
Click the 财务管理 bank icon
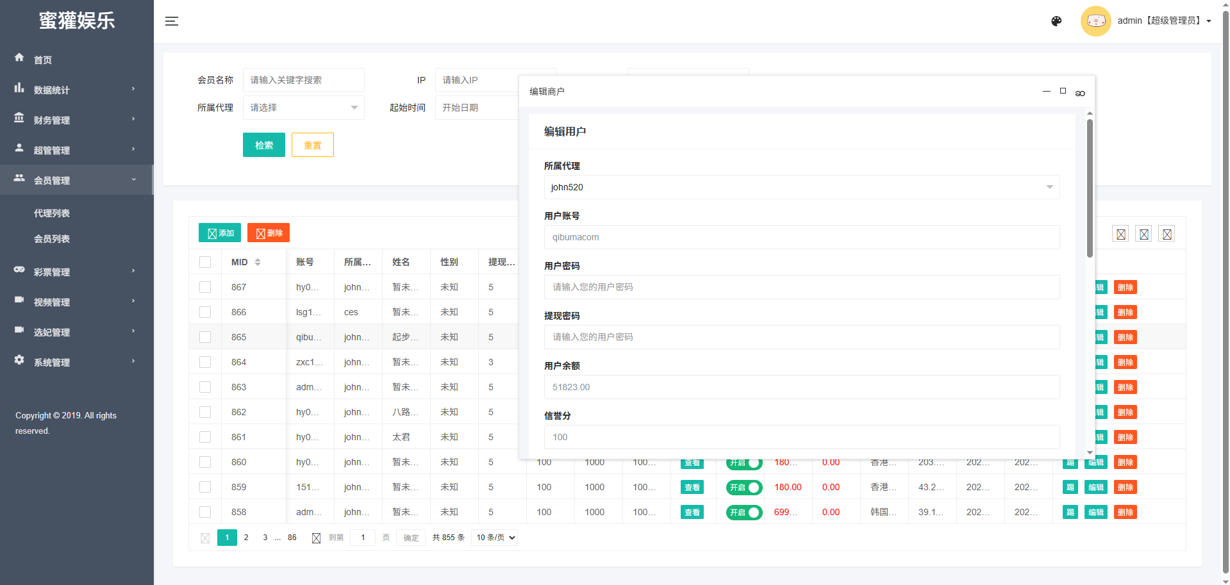pyautogui.click(x=19, y=118)
